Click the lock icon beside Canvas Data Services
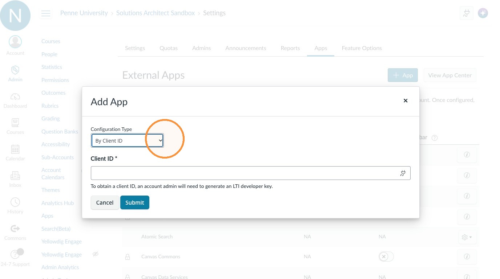 [x=128, y=276]
